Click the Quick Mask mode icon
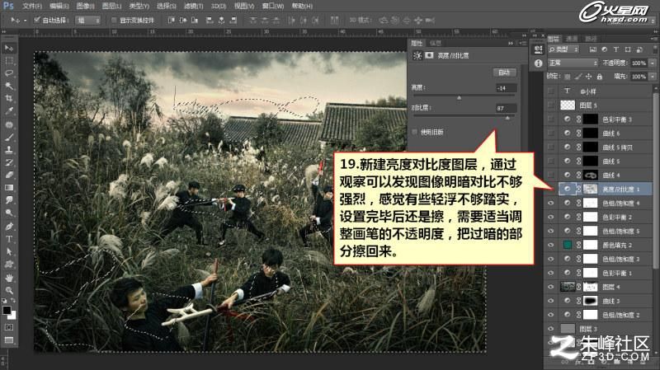660x370 pixels. pyautogui.click(x=9, y=327)
